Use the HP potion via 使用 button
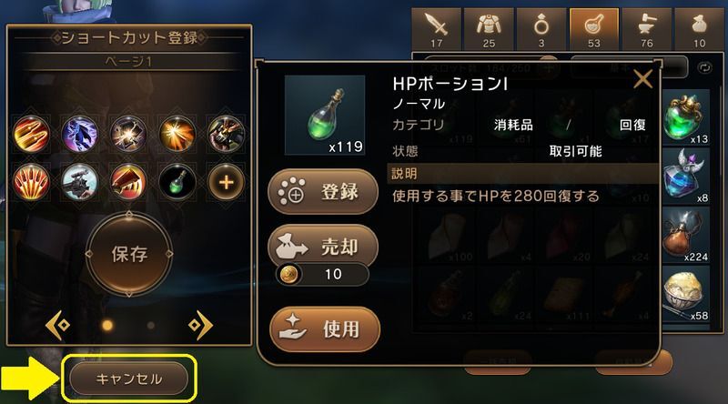 [325, 328]
